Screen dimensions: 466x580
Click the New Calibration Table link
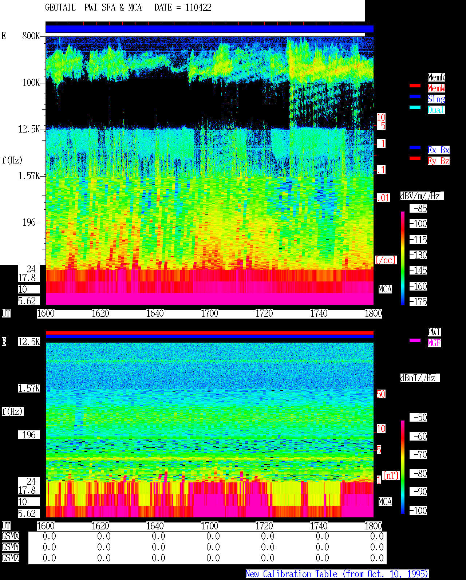337,574
